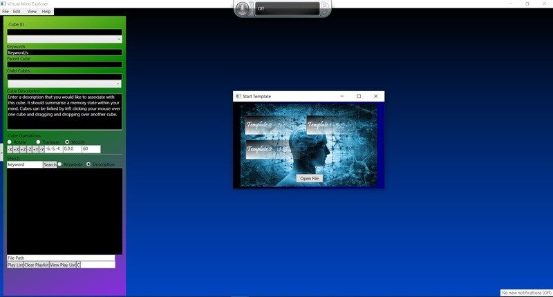Click the small C button
The width and height of the screenshot is (553, 297).
click(78, 265)
